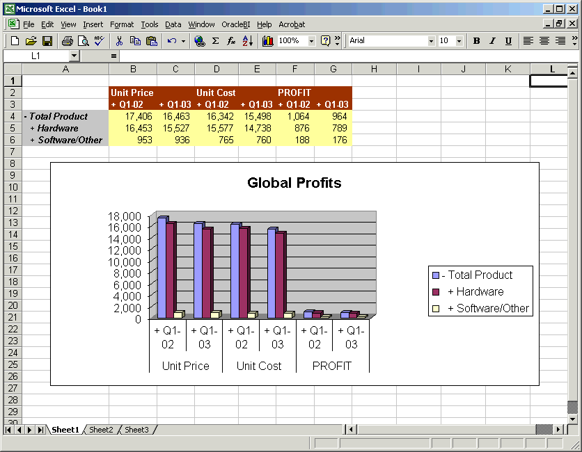Go to previous sheet tab arrow

click(19, 430)
